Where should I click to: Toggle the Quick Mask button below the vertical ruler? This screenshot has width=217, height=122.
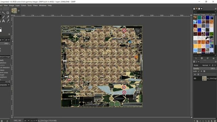[12, 118]
